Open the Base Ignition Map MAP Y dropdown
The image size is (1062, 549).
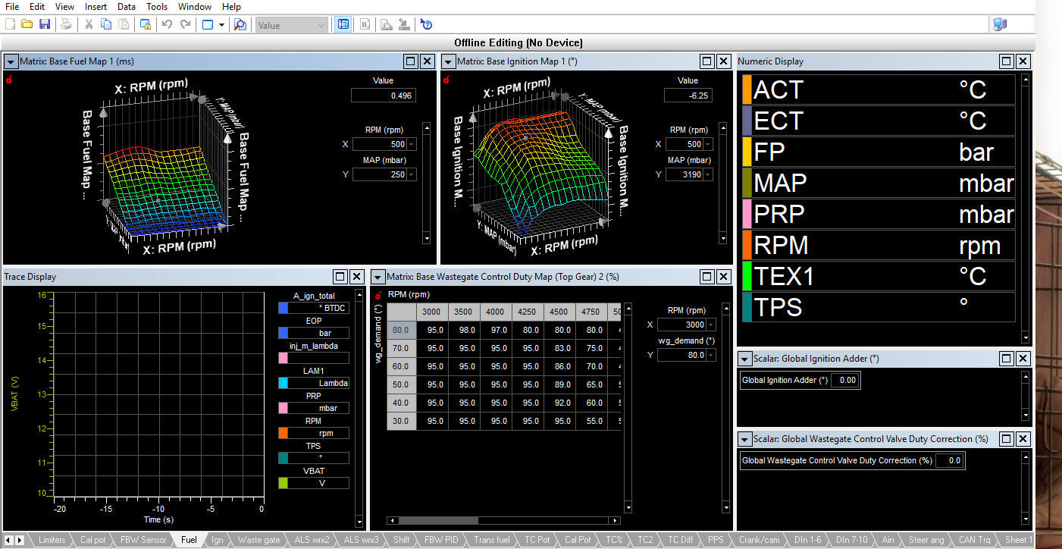coord(709,175)
